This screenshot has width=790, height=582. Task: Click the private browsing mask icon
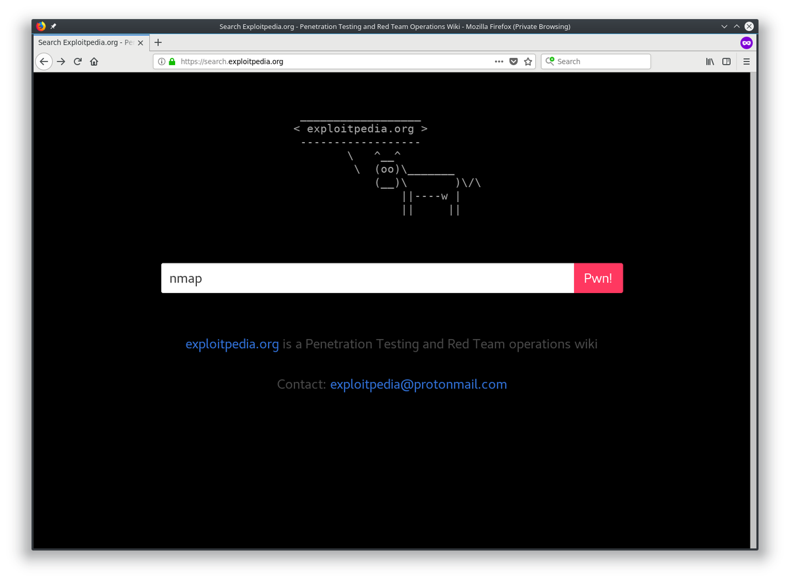746,42
